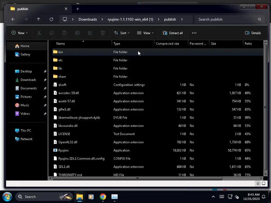The height and width of the screenshot is (203, 271).
Task: Click the taskbar Search box
Action: click(x=44, y=197)
